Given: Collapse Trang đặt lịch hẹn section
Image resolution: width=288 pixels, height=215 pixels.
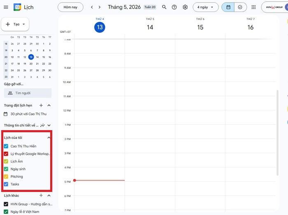Looking at the screenshot, I should [49, 105].
